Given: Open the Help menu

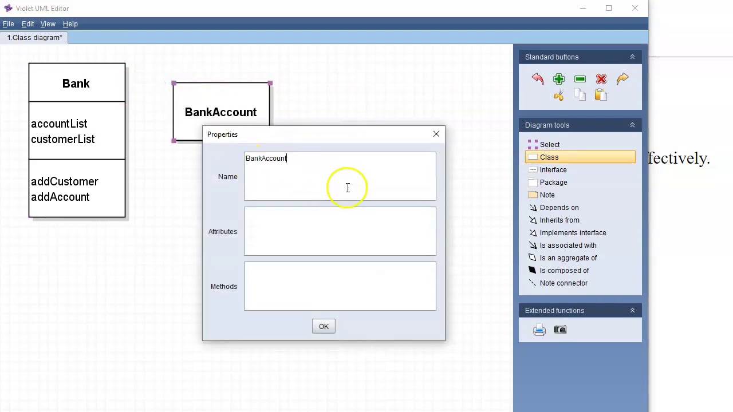Looking at the screenshot, I should pyautogui.click(x=70, y=24).
